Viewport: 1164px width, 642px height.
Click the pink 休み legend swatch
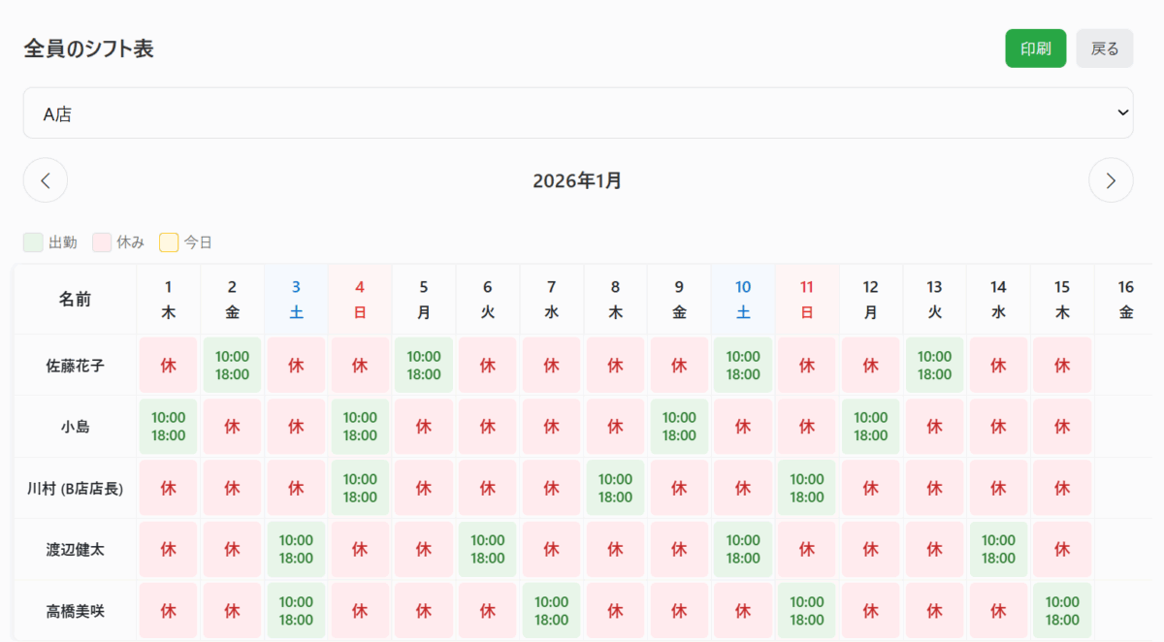pos(102,242)
